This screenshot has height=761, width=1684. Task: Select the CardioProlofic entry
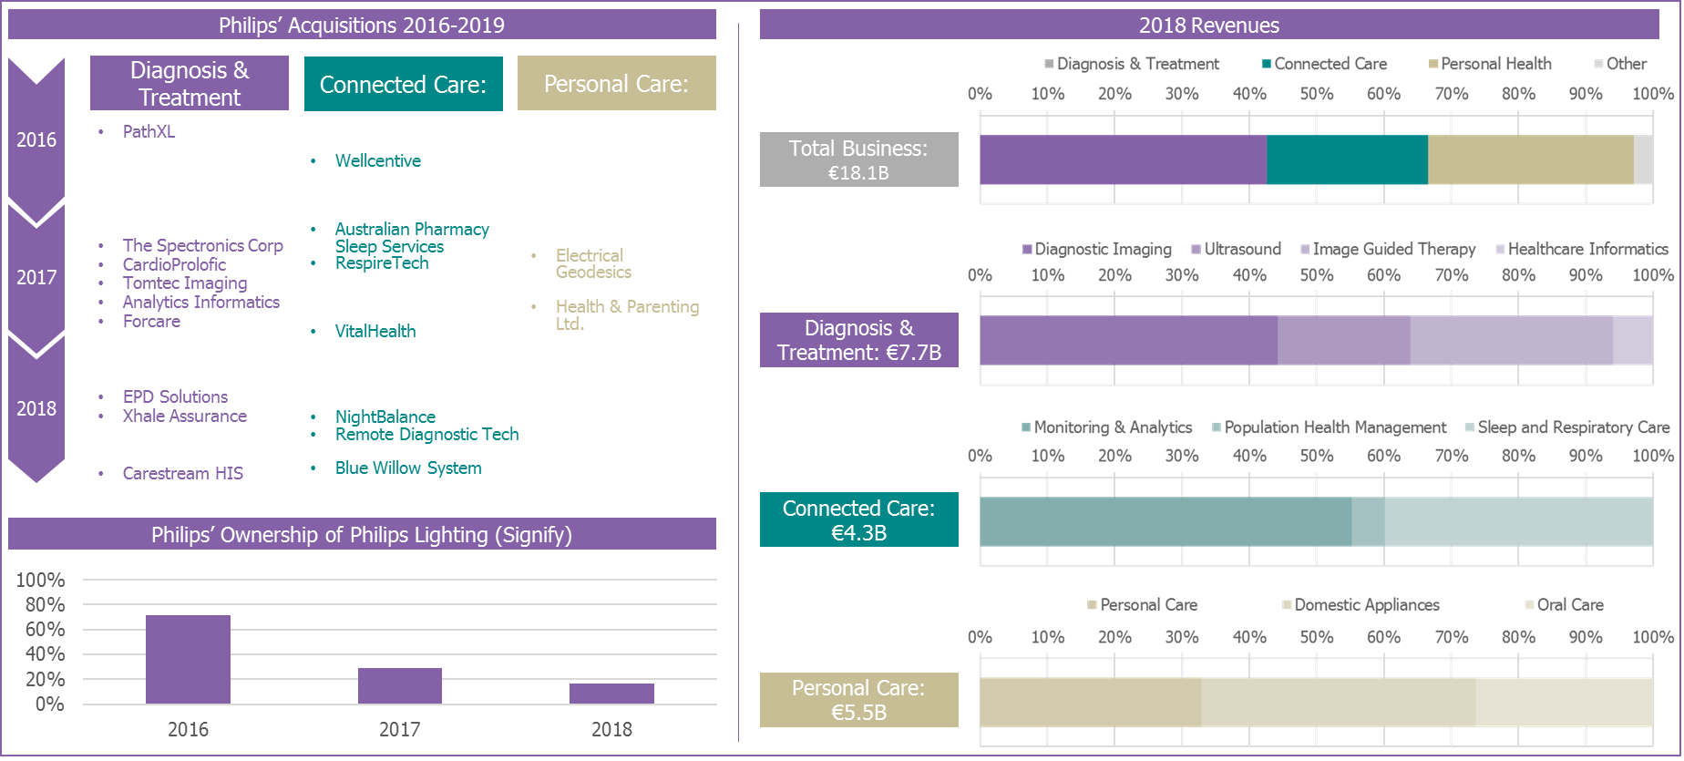pyautogui.click(x=174, y=264)
